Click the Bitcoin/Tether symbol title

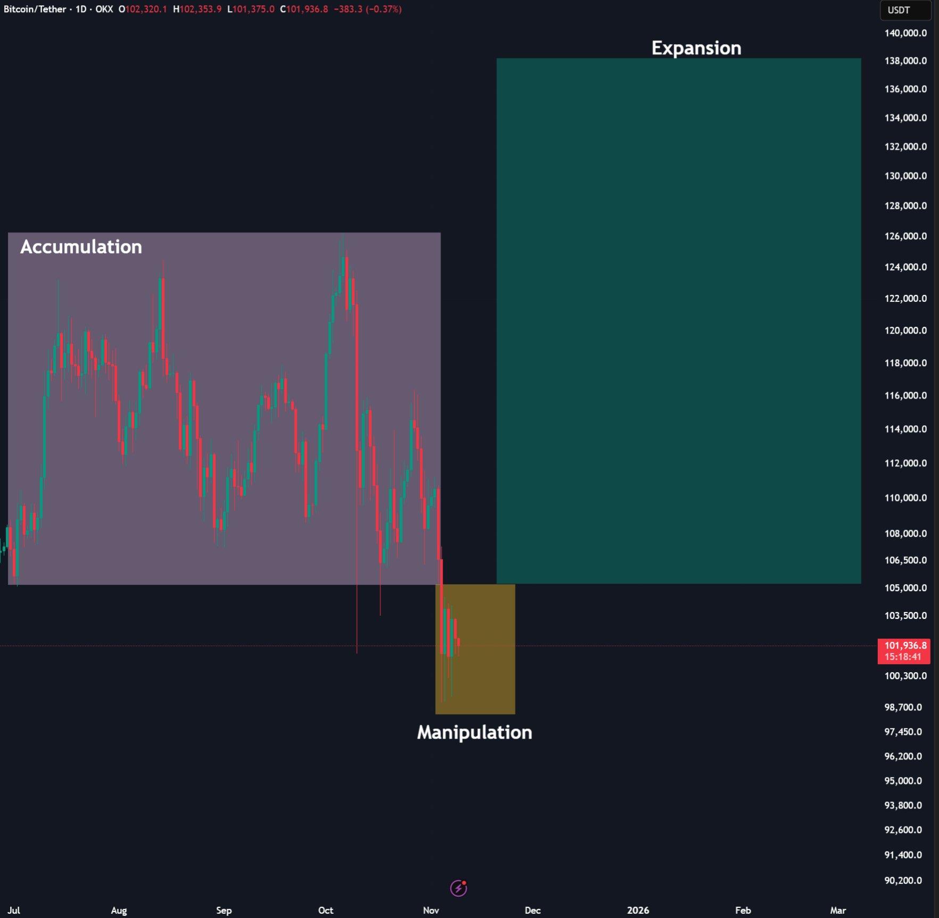coord(35,9)
